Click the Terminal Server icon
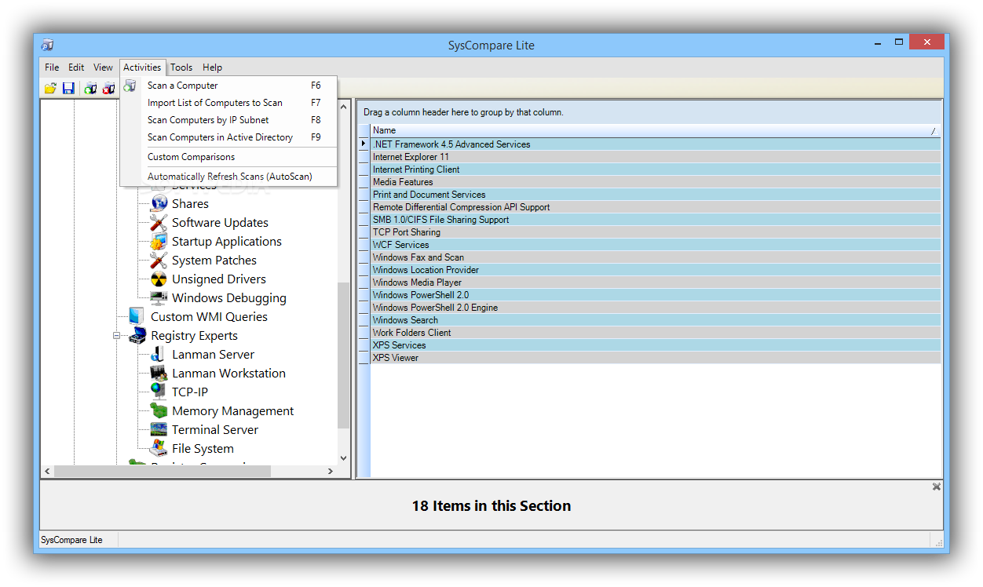This screenshot has width=983, height=587. point(159,429)
